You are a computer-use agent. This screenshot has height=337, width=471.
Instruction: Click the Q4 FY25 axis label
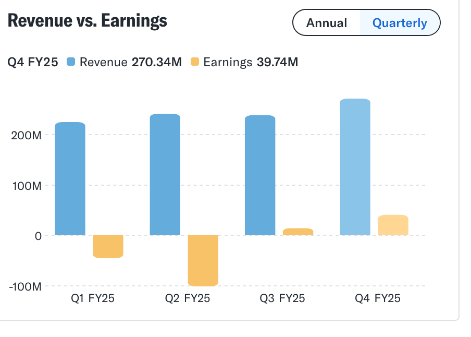click(378, 299)
